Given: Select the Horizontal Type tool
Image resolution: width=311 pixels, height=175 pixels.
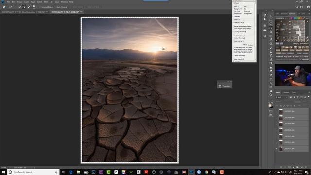Looking at the screenshot, I should coord(271,79).
